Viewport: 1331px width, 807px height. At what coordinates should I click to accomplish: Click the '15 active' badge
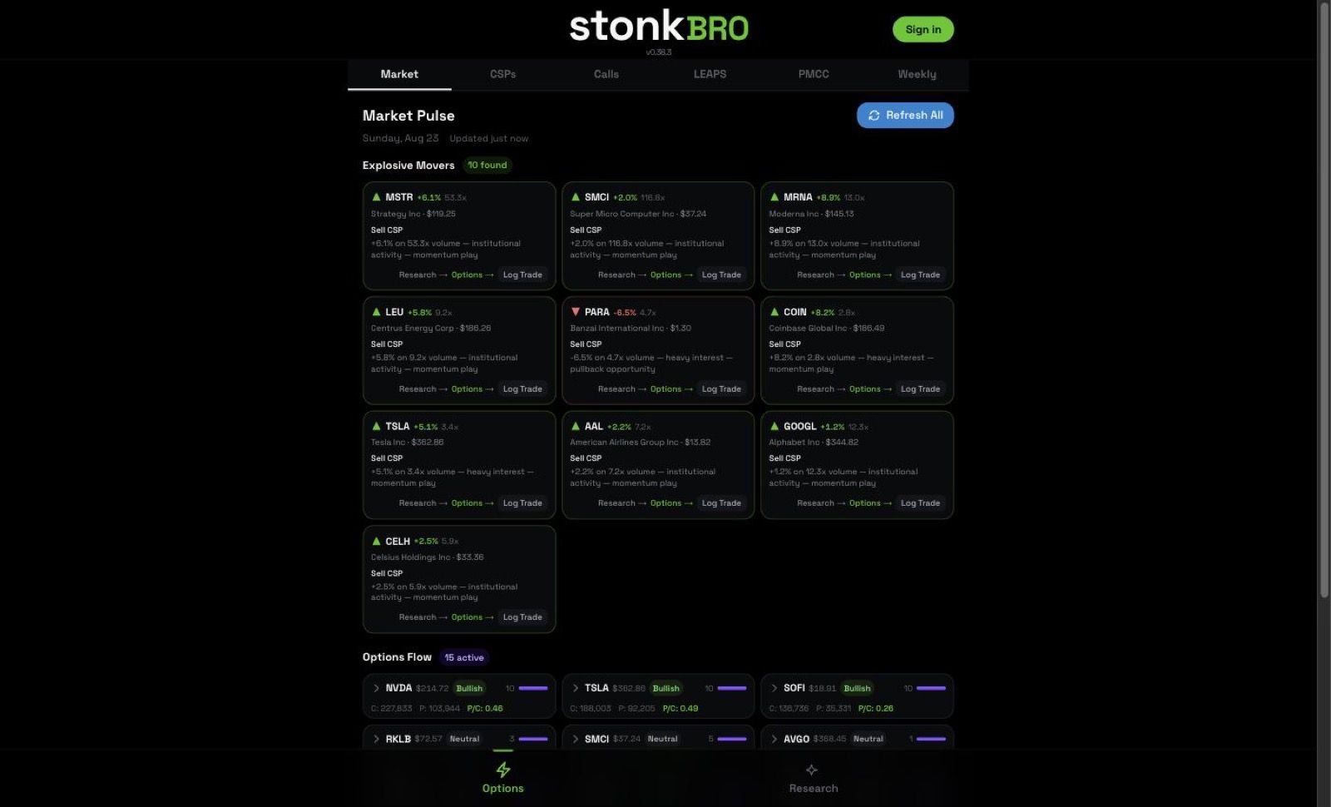[x=463, y=657]
